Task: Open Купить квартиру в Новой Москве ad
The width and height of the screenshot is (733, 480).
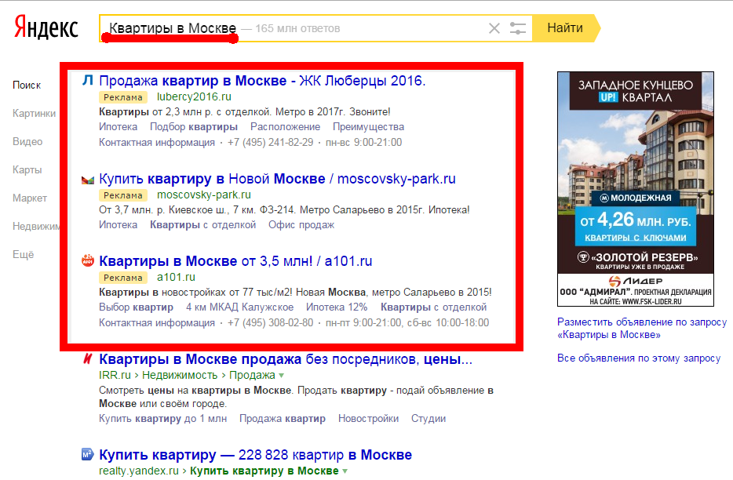Action: coord(277,179)
